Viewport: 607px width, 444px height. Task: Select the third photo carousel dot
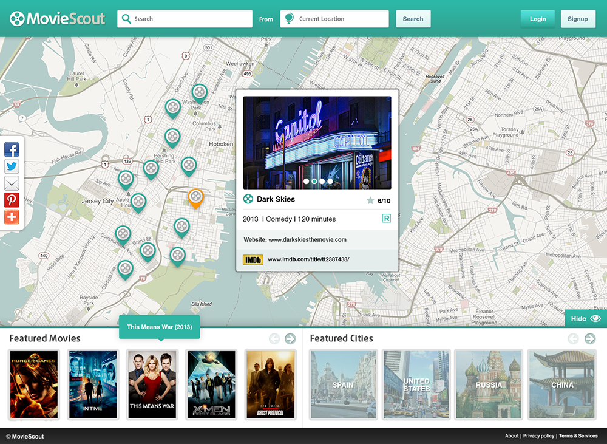pos(322,182)
